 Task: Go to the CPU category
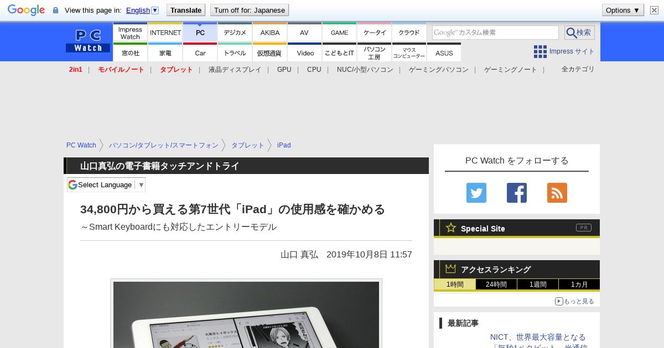point(314,70)
